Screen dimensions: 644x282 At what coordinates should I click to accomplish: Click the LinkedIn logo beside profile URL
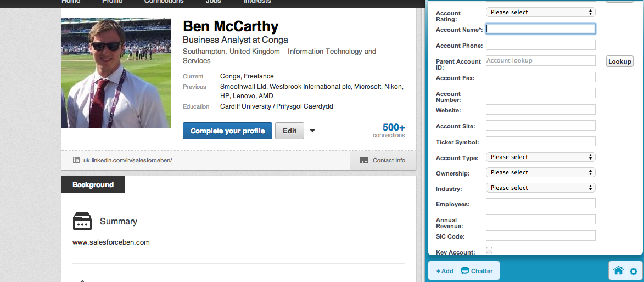pos(76,161)
